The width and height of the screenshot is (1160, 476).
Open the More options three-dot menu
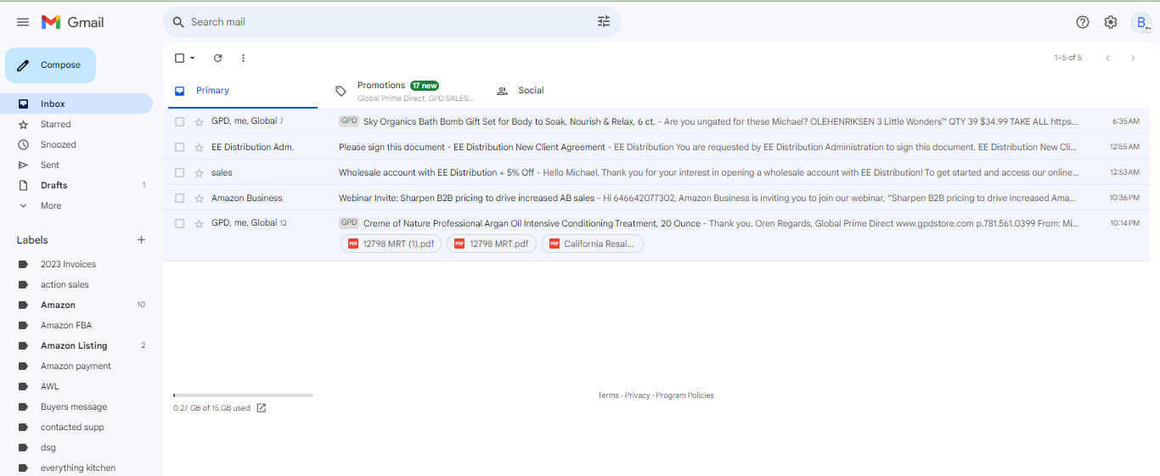click(243, 58)
